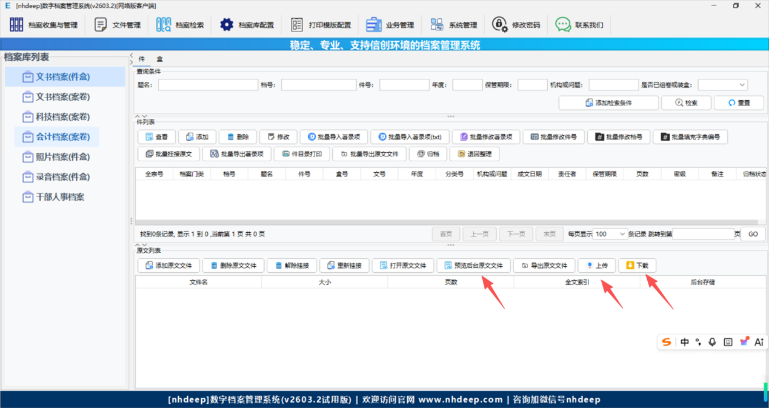Open 文件管理 in the top toolbar
The height and width of the screenshot is (408, 769).
118,25
